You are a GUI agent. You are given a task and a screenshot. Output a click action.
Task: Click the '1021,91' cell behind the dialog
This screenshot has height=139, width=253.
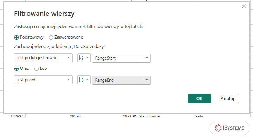(x=110, y=116)
